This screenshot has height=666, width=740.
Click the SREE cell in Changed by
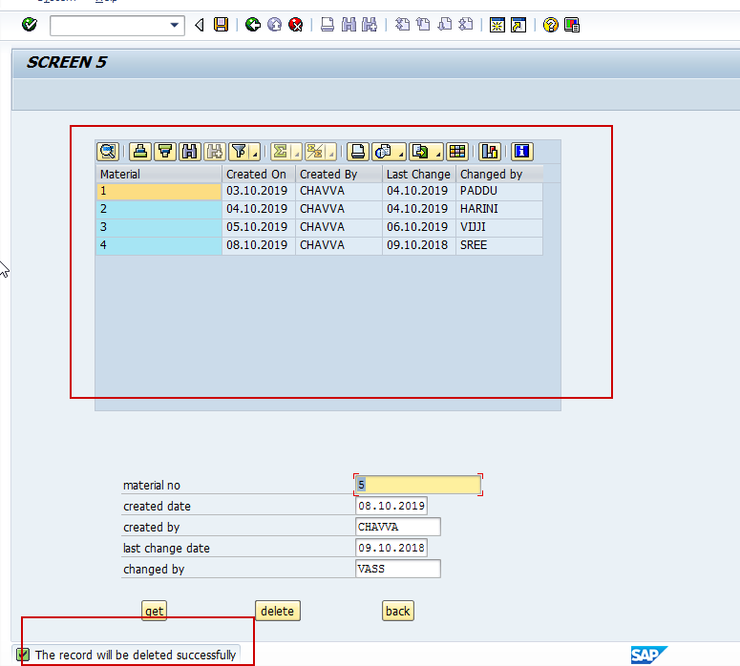[499, 245]
